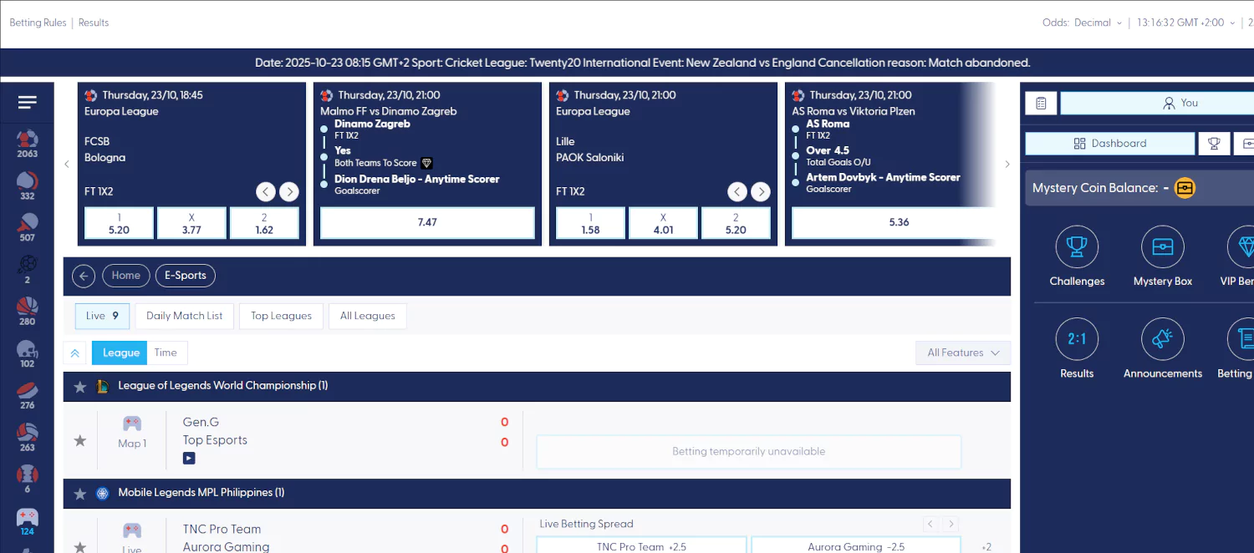Favorite Mobile Legends MPL Philippines league star
Screen dimensions: 1254x553
pos(80,494)
